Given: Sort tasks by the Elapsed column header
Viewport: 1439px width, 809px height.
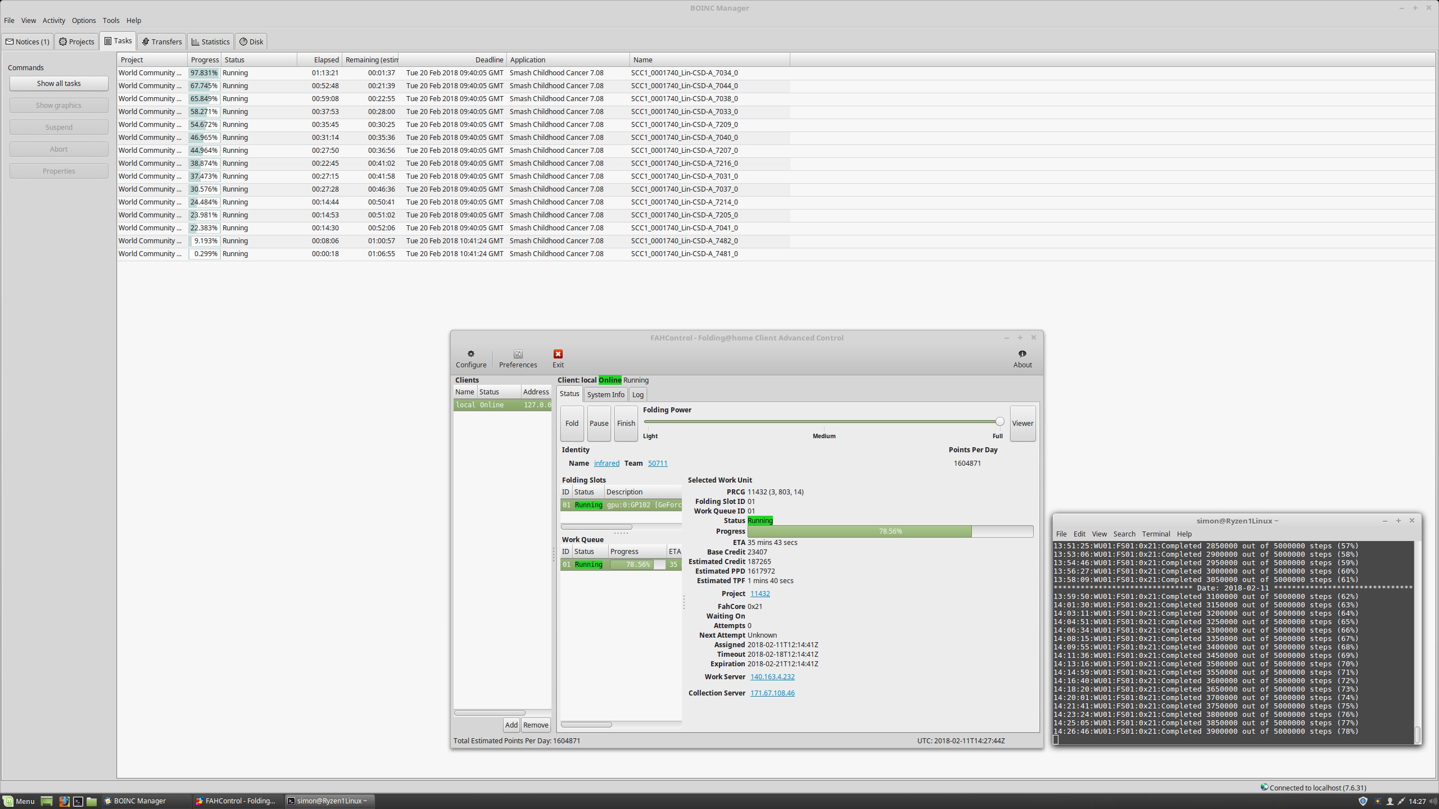Looking at the screenshot, I should [319, 60].
